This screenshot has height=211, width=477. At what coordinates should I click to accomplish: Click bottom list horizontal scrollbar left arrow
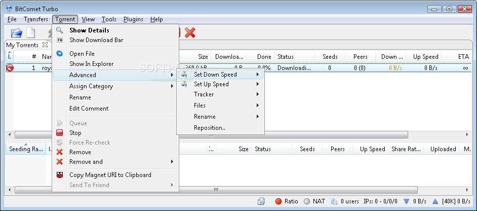click(9, 190)
